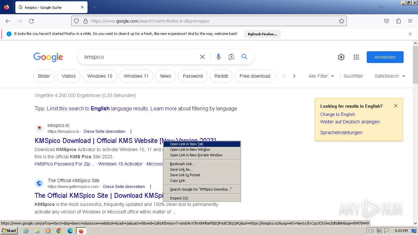Clear the Google search box

coord(202,57)
